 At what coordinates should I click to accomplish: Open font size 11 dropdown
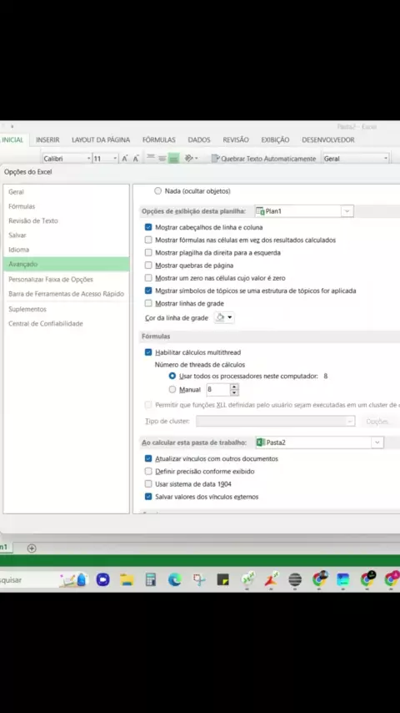pos(115,159)
